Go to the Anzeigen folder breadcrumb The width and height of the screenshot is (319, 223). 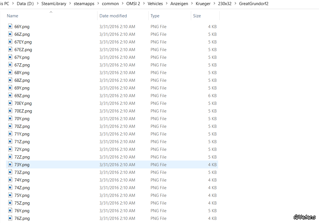[x=179, y=4]
